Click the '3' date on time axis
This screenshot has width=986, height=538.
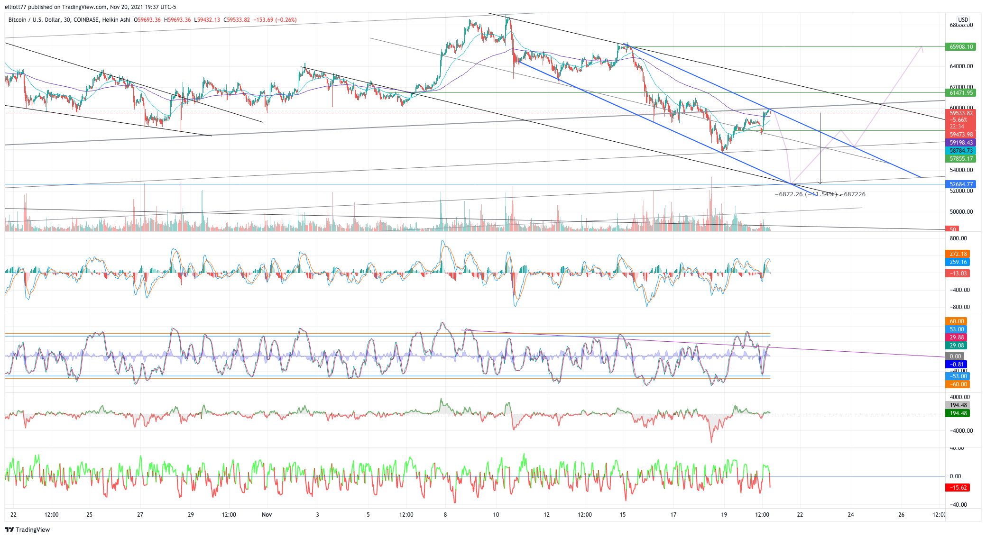click(317, 515)
